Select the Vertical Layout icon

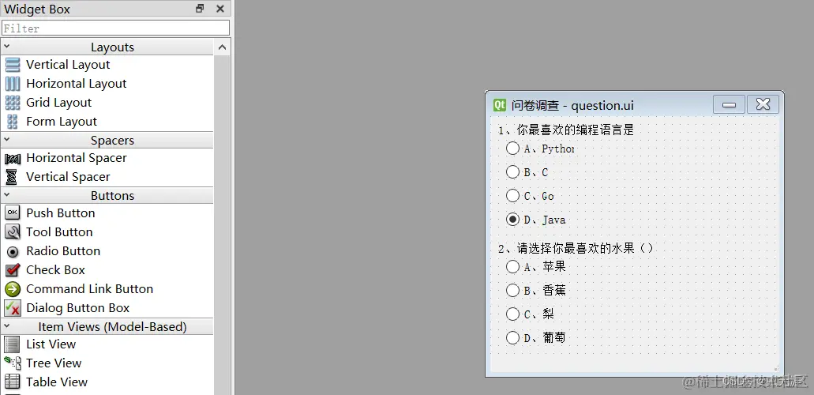click(x=13, y=65)
